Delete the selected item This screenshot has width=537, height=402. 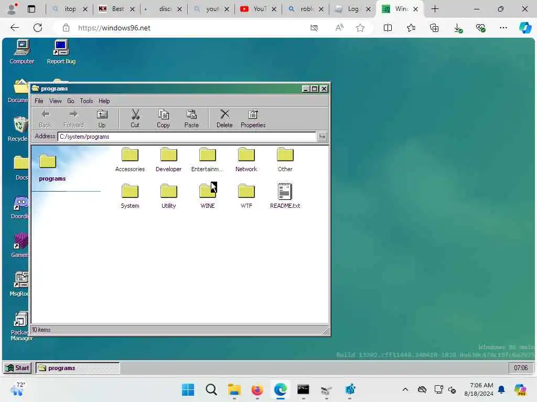point(224,119)
